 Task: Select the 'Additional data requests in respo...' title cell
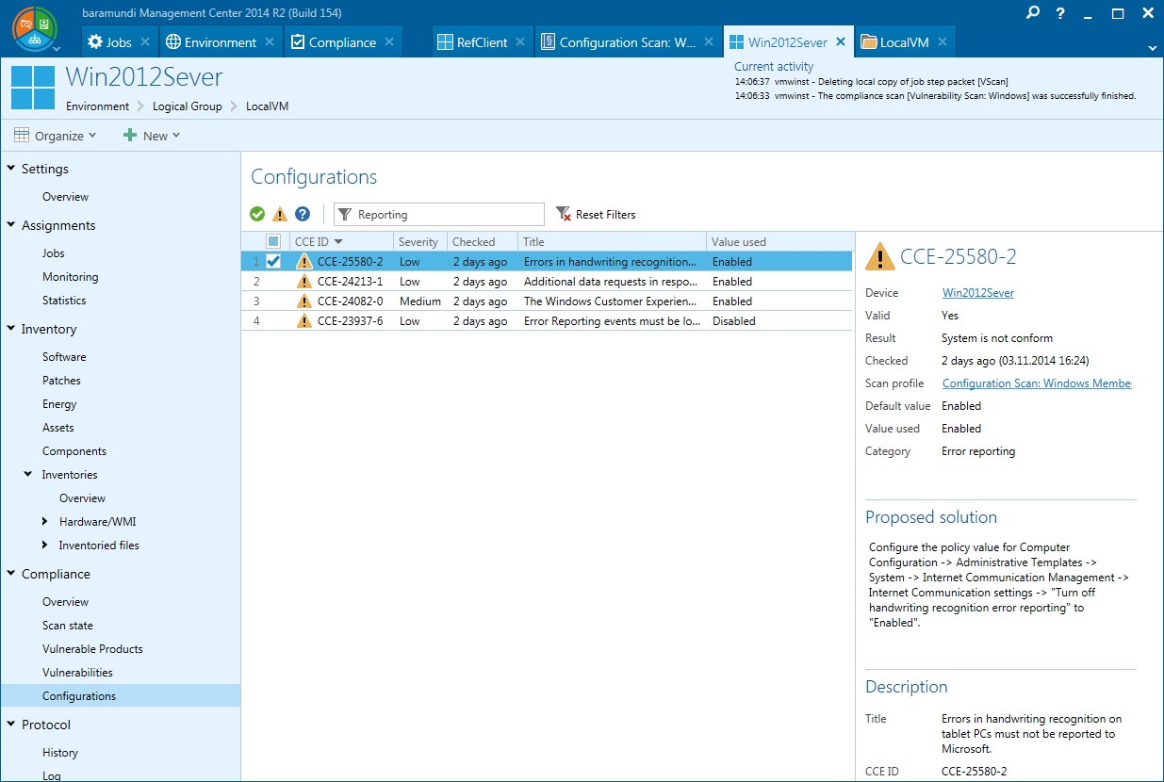coord(613,282)
